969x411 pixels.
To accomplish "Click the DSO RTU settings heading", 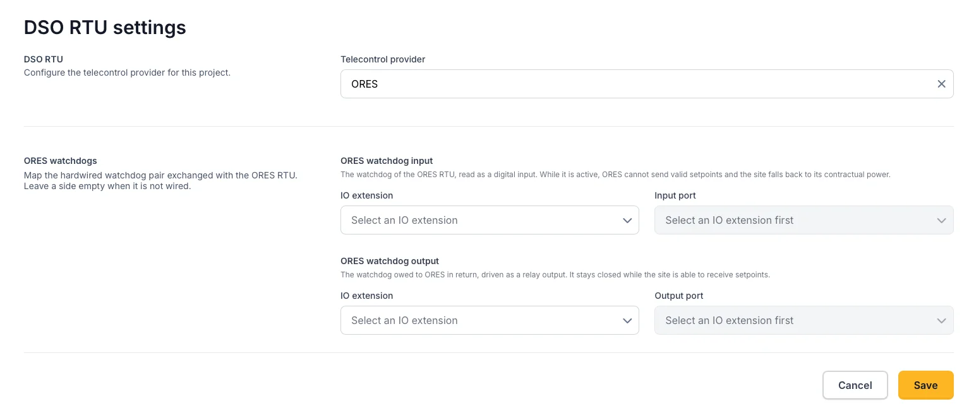I will pos(105,27).
